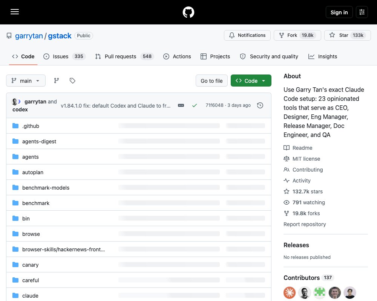Open the canary folder

(30, 265)
